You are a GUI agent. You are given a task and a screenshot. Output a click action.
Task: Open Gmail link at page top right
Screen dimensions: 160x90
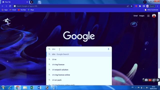(135, 16)
